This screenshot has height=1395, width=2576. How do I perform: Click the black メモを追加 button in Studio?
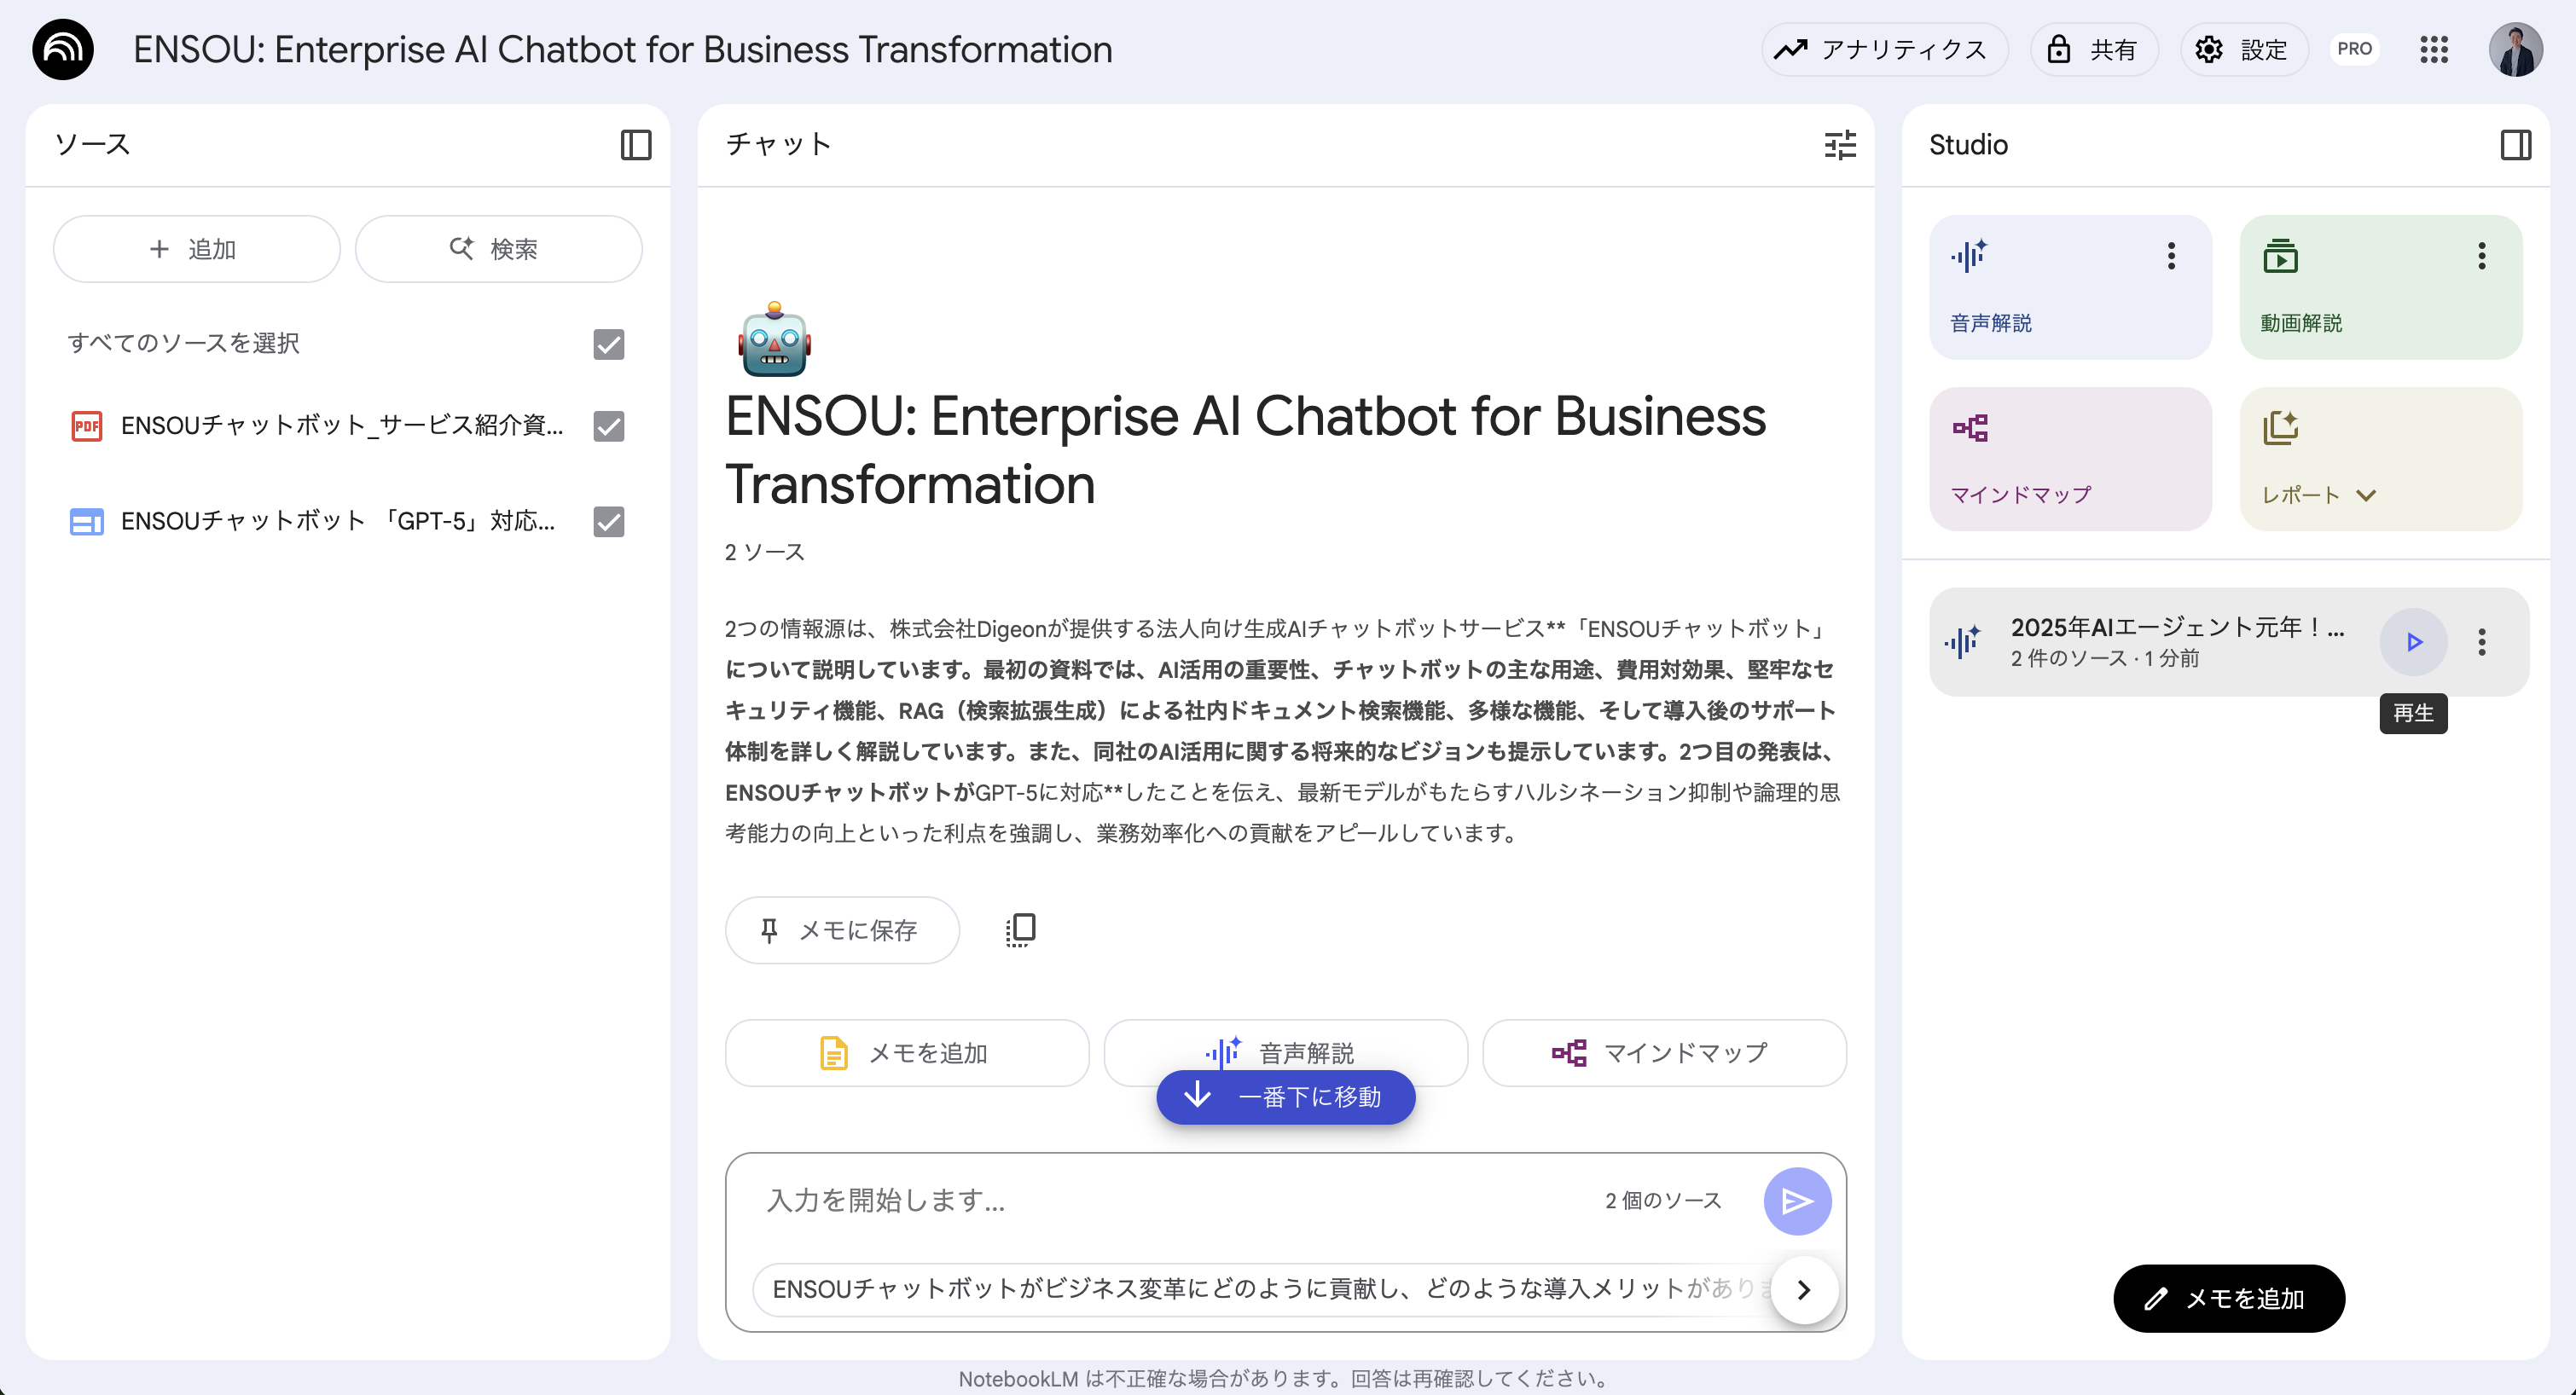tap(2229, 1299)
